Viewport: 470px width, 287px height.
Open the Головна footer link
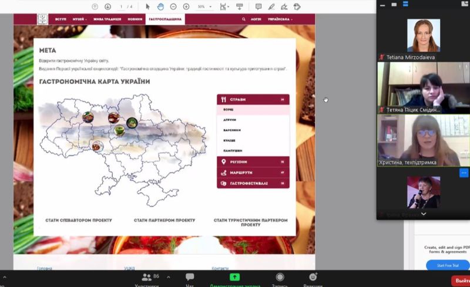(45, 268)
